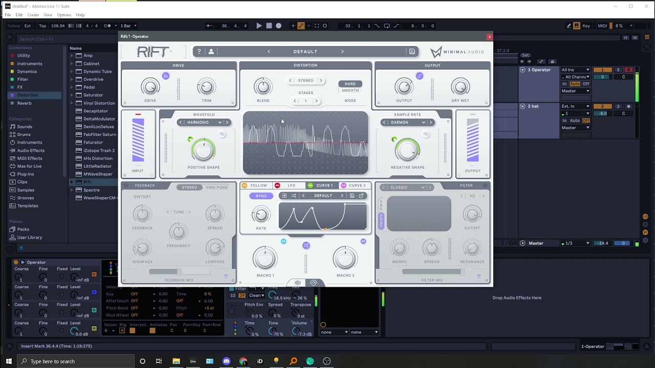Open All Ins input dropdown on Operator track
This screenshot has height=368, width=655.
click(x=576, y=70)
